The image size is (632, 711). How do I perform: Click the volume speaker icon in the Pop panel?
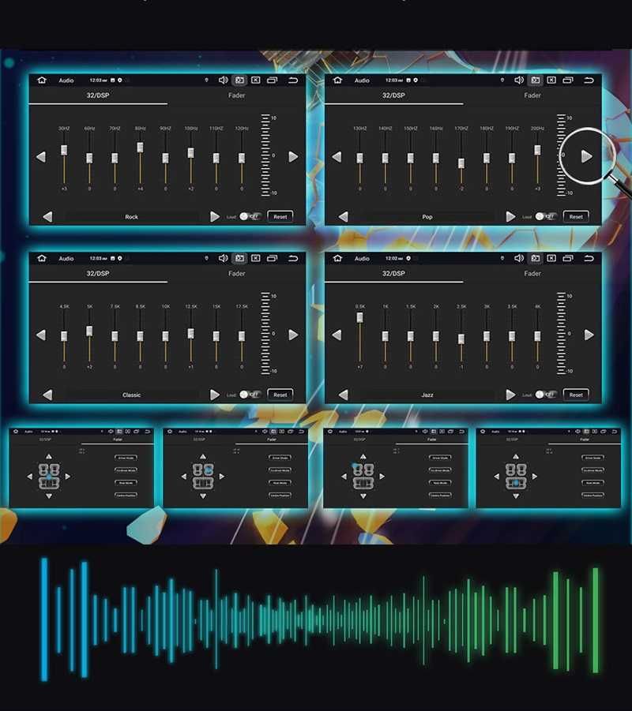[519, 80]
